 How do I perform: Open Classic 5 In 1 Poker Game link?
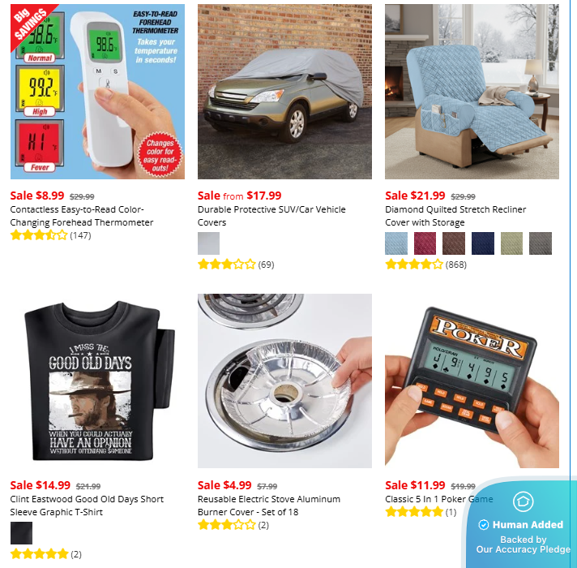(439, 499)
